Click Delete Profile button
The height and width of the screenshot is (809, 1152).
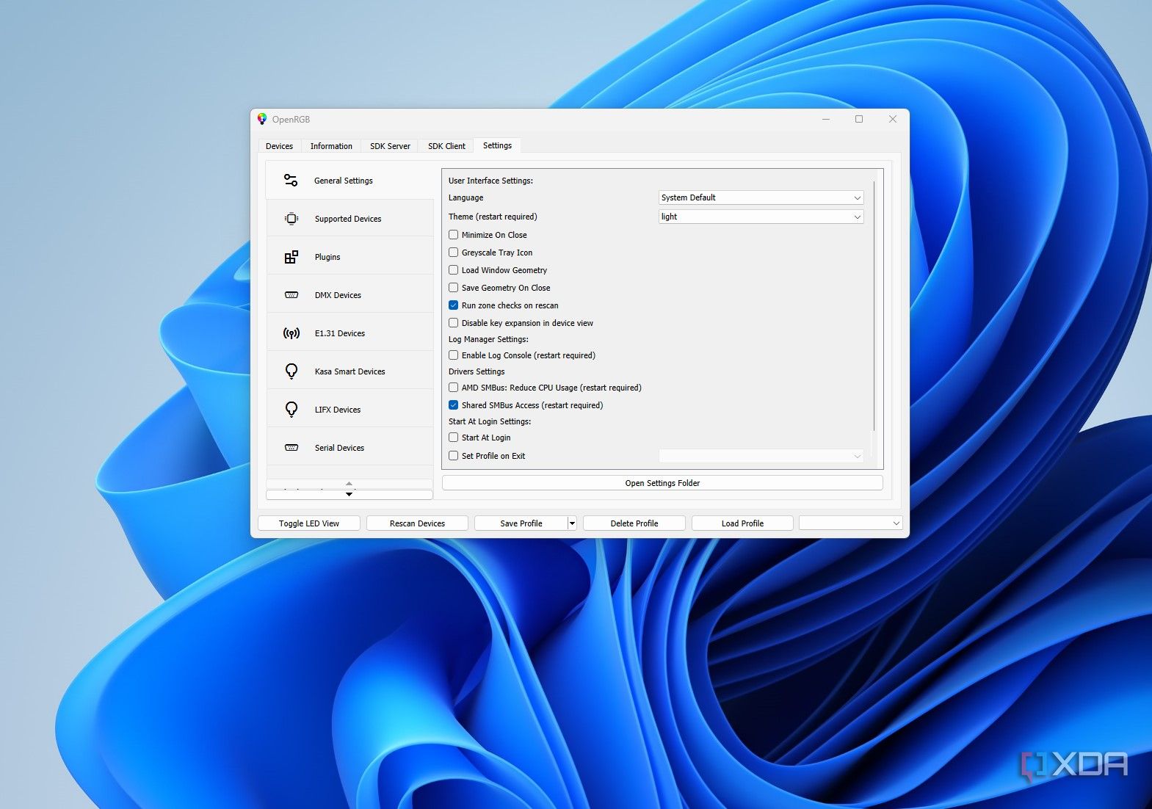click(634, 523)
